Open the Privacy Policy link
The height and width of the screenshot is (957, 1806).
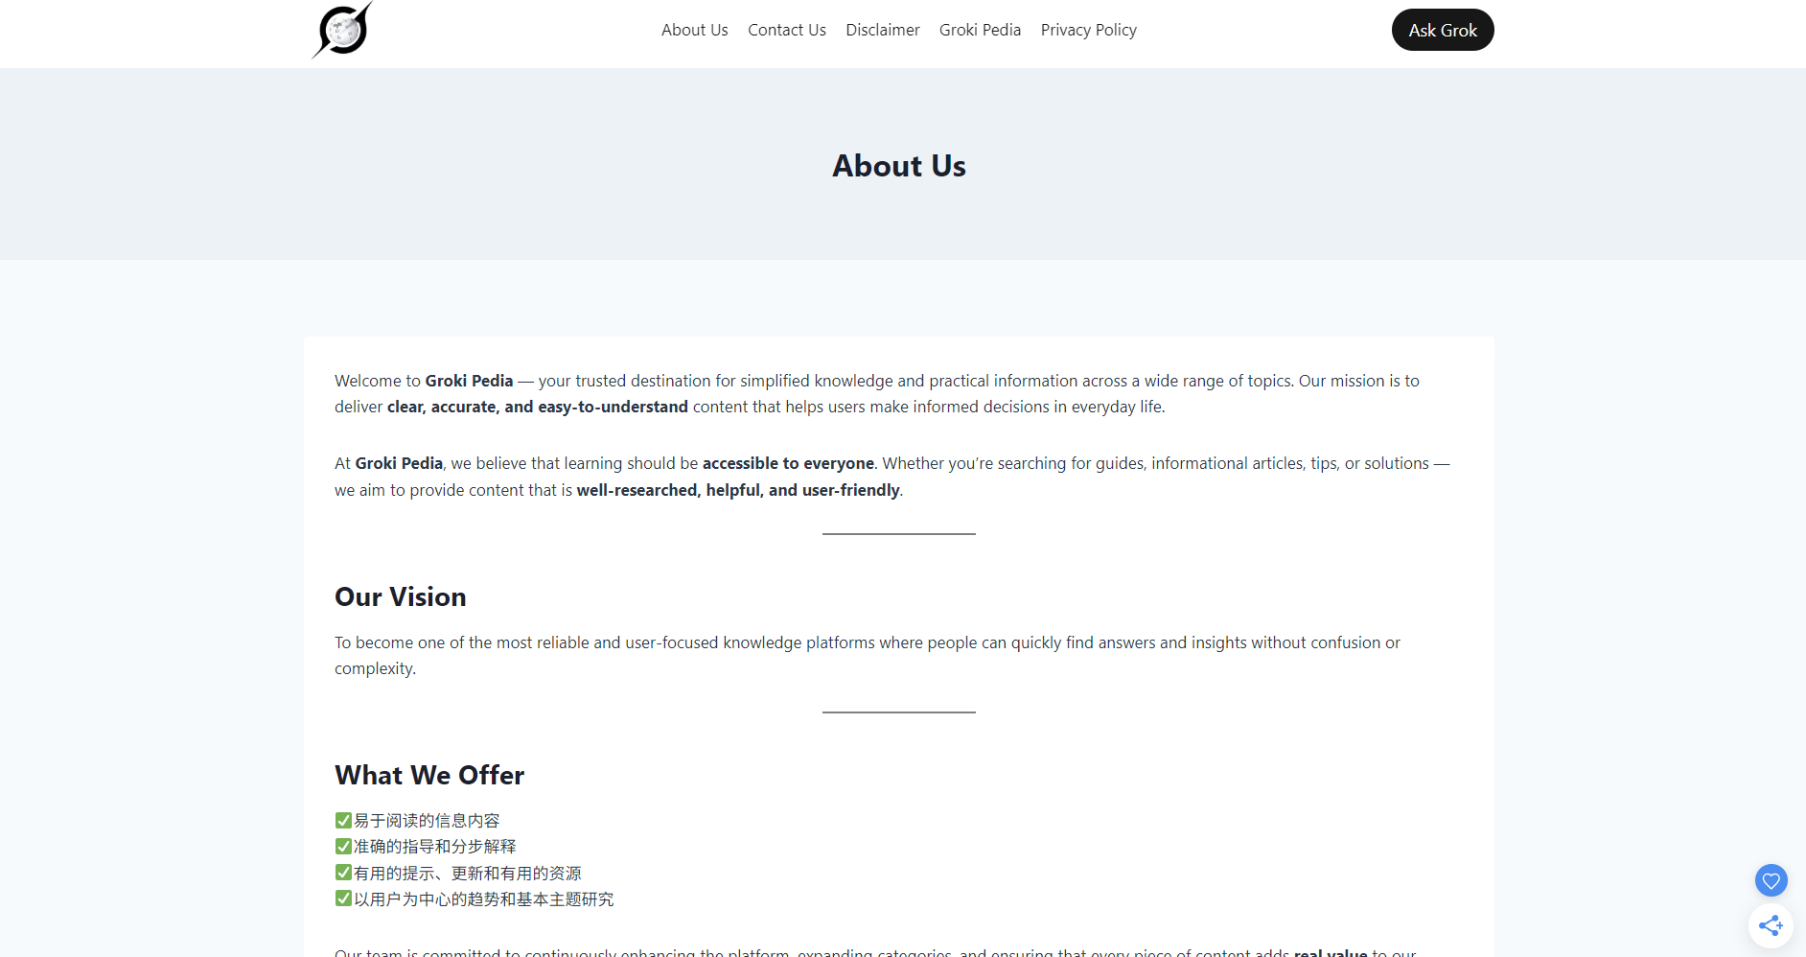(1088, 30)
